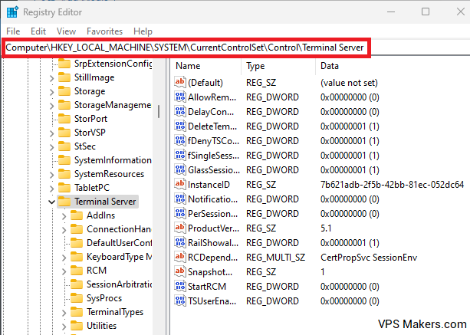
Task: Click the Registry Editor app icon in title bar
Action: tap(12, 12)
